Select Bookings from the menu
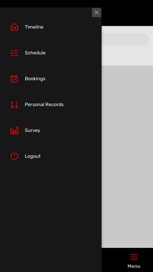The image size is (153, 272). [x=35, y=79]
